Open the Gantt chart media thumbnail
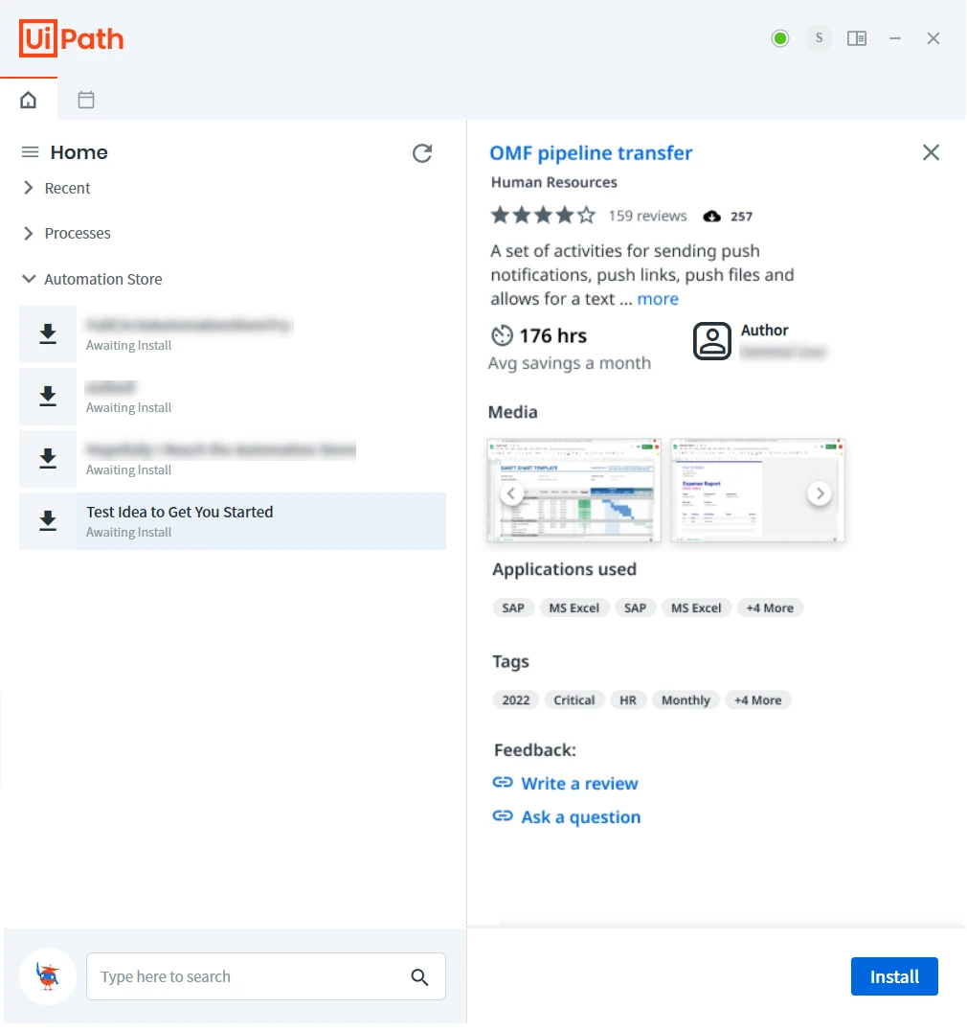967x1031 pixels. pyautogui.click(x=574, y=491)
